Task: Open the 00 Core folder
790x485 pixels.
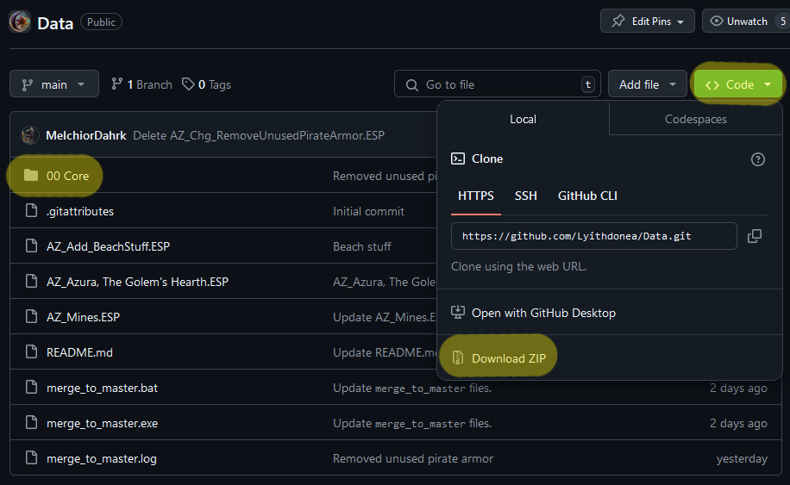Action: click(x=67, y=176)
